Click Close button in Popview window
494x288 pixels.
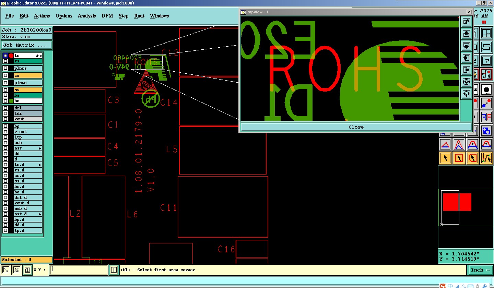click(x=356, y=127)
